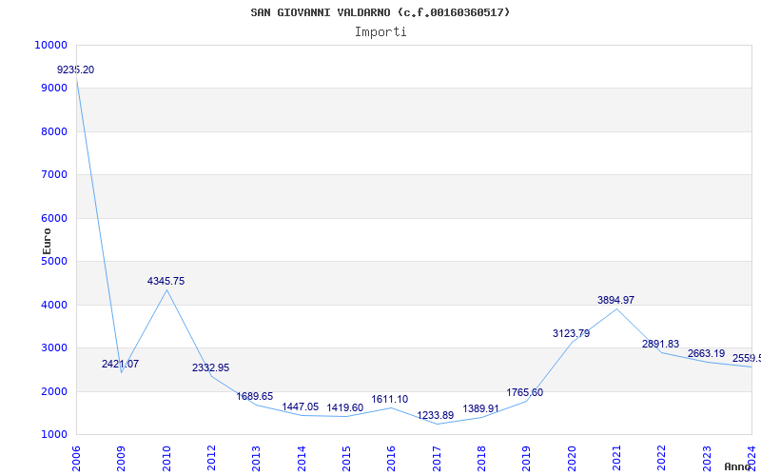Select the 2421.07 data label

coord(120,364)
